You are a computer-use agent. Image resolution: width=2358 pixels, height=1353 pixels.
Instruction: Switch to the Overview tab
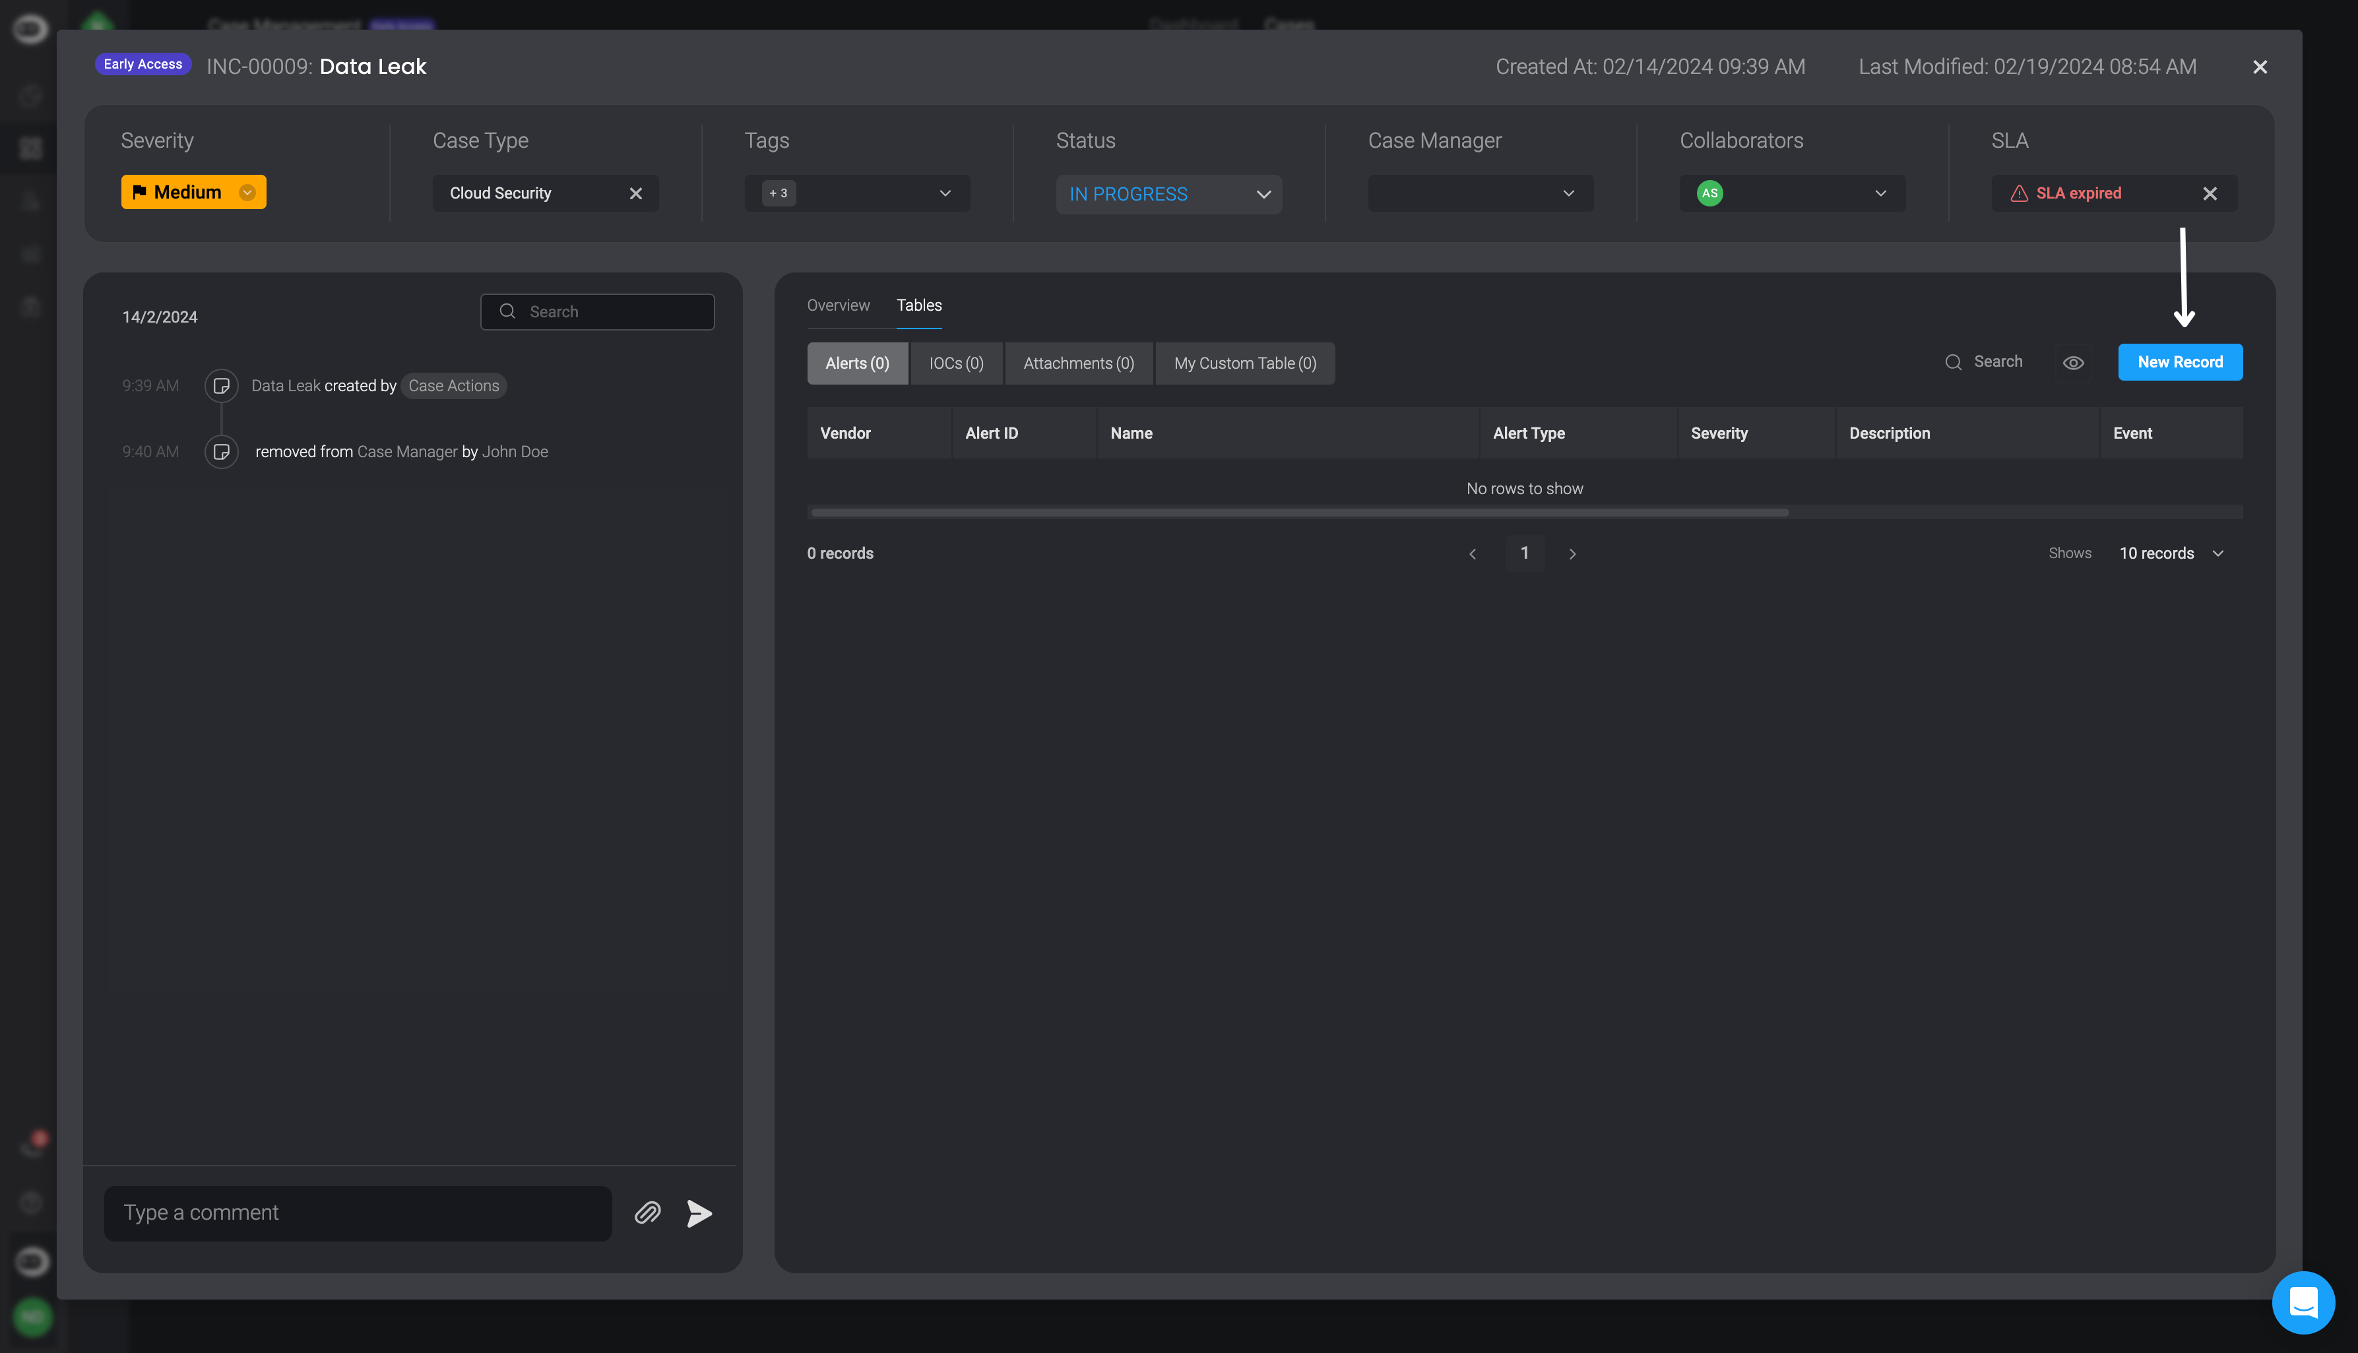(838, 305)
